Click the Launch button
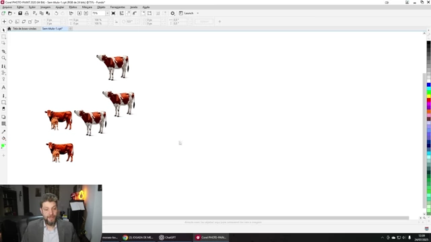Screen dimensions: 431x242 (x=187, y=13)
